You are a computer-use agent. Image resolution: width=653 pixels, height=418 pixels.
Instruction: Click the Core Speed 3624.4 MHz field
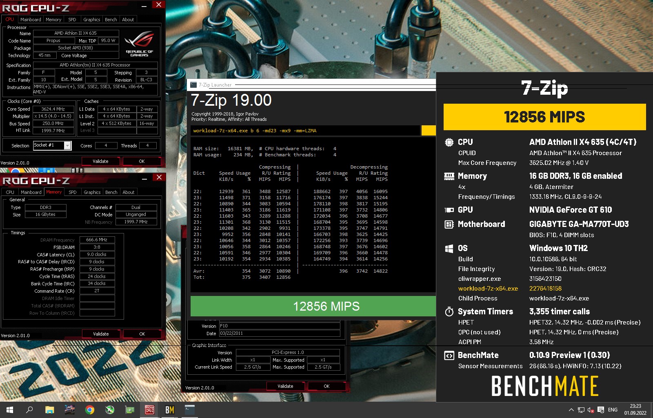53,109
